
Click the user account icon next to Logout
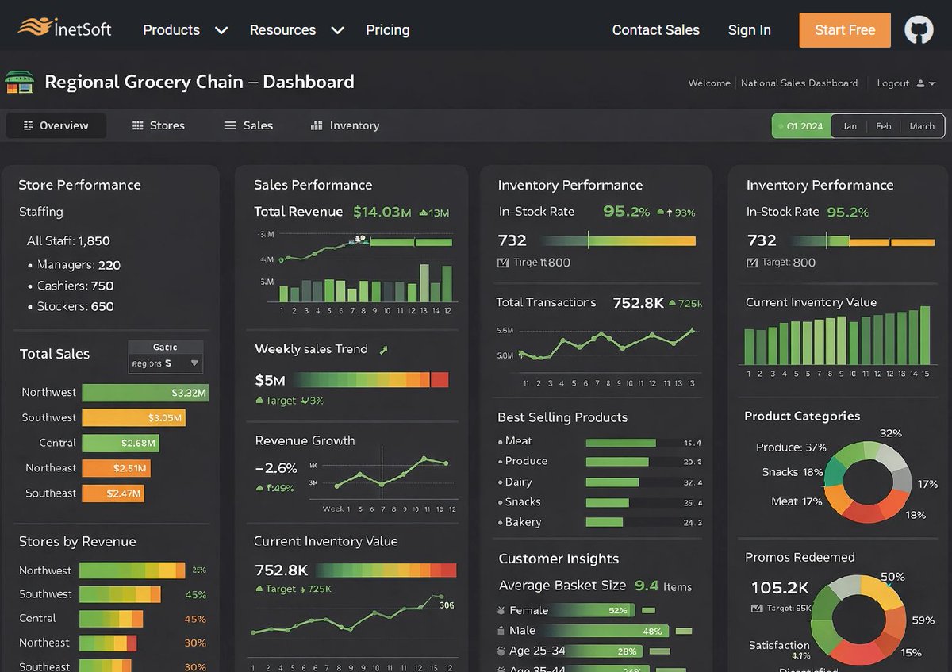(920, 83)
